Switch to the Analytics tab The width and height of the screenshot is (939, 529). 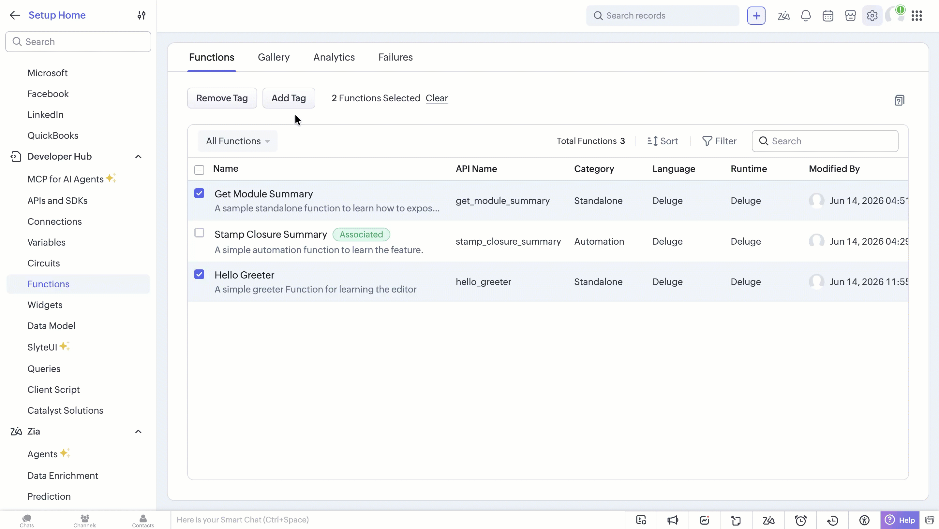coord(334,57)
